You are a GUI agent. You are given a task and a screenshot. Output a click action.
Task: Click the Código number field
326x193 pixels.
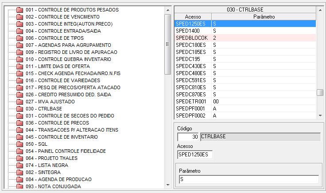[x=188, y=137]
